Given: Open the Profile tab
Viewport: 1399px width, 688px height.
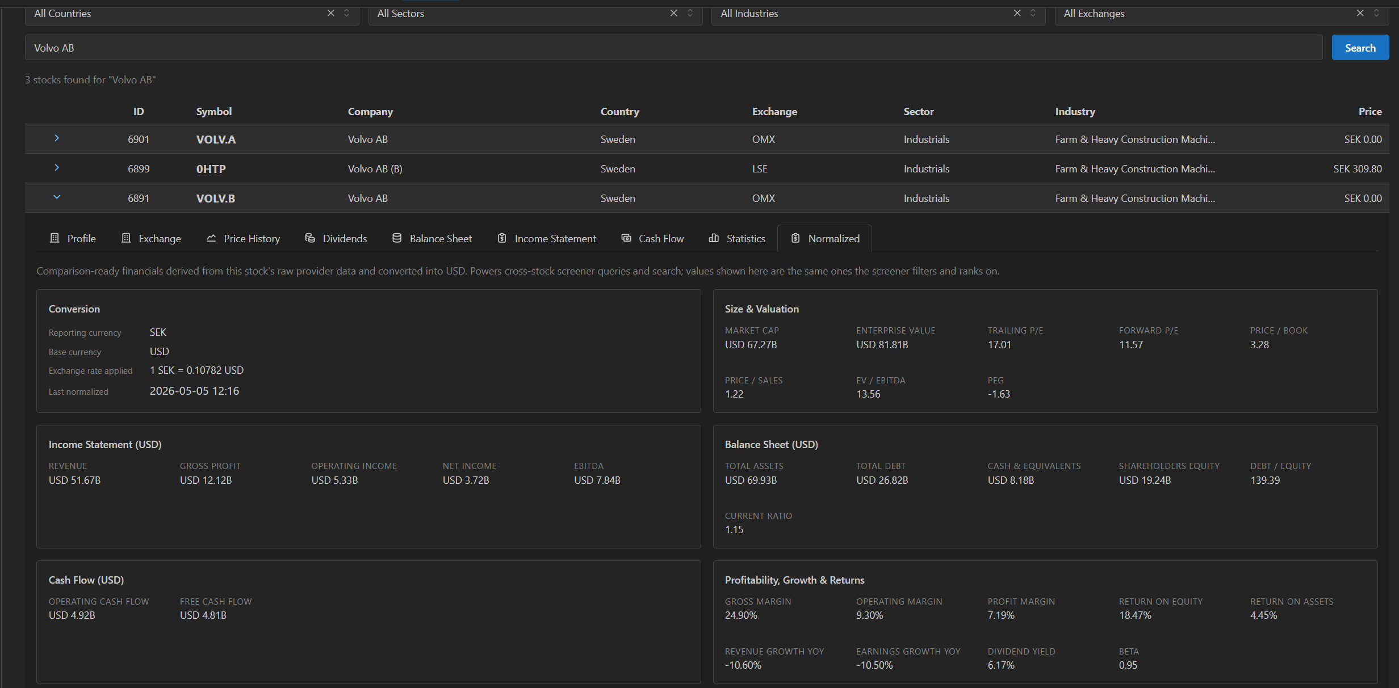Looking at the screenshot, I should (73, 239).
